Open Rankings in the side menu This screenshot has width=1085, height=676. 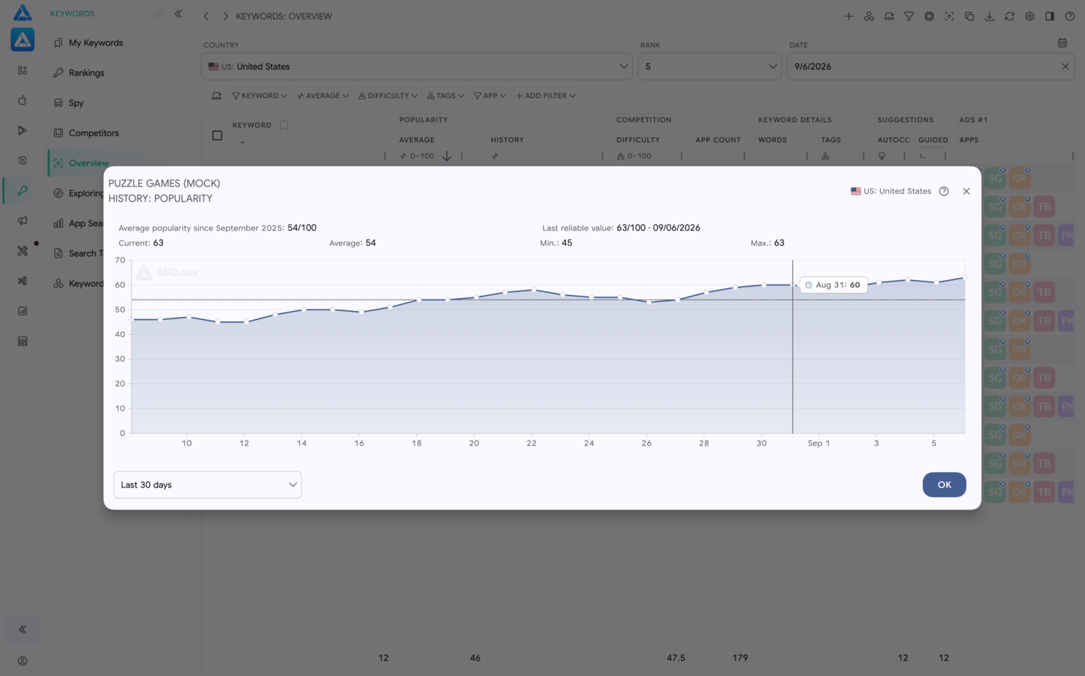[87, 73]
